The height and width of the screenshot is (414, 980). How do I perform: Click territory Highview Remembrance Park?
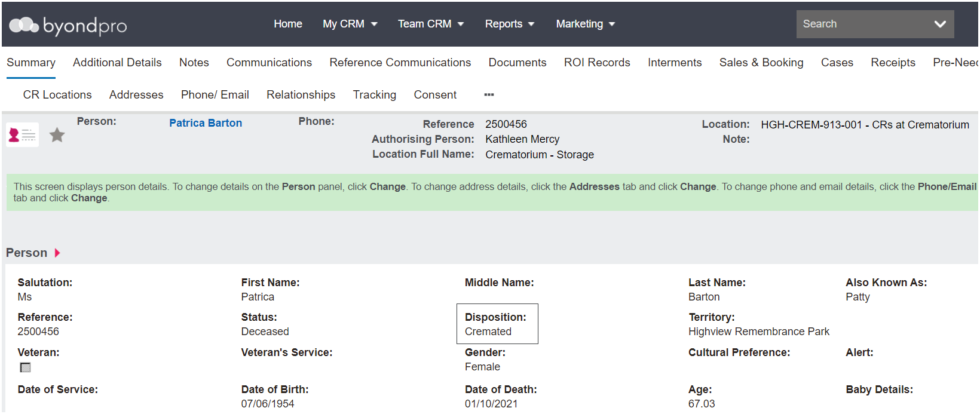click(759, 332)
